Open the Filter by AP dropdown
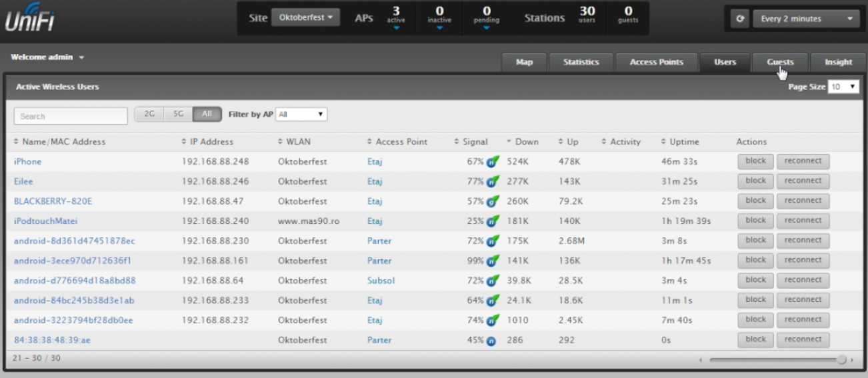The image size is (868, 378). tap(301, 114)
